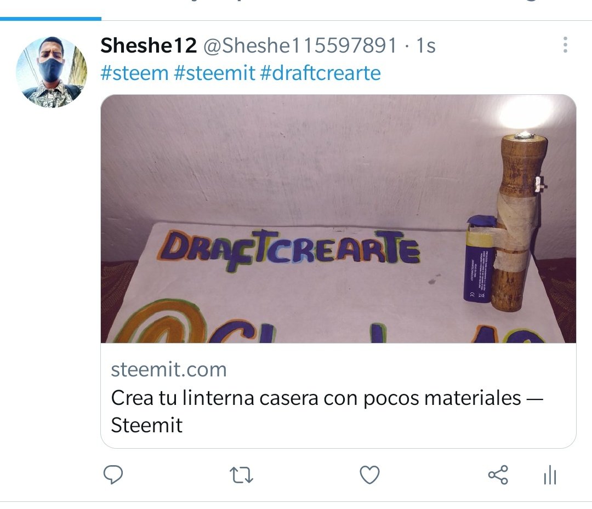View tweet analytics bar chart icon
This screenshot has height=509, width=592.
550,474
